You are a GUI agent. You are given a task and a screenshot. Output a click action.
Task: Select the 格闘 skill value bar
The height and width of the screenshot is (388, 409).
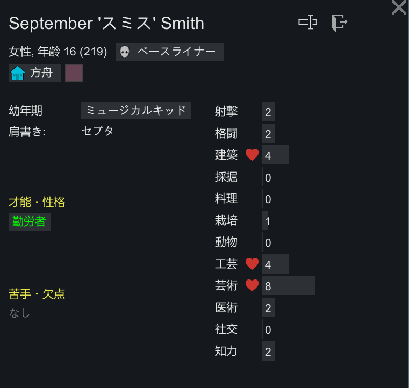[x=268, y=133]
